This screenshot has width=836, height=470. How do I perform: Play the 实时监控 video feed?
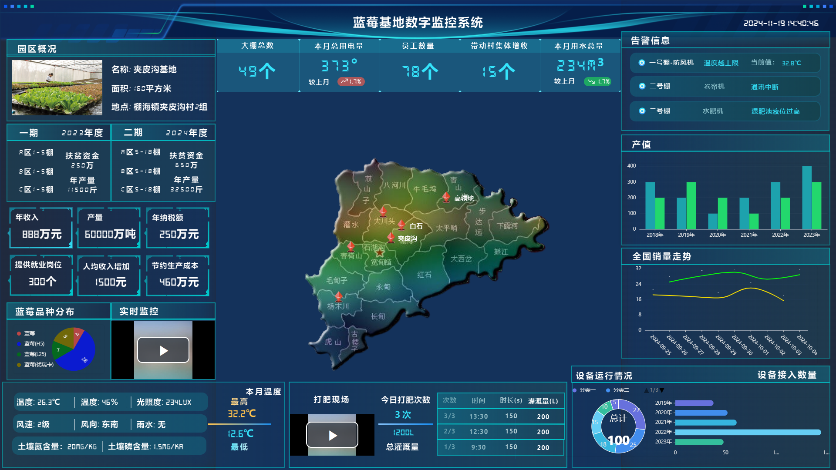(x=163, y=350)
